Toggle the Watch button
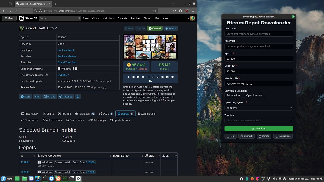This screenshot has height=182, width=324. (x=170, y=28)
